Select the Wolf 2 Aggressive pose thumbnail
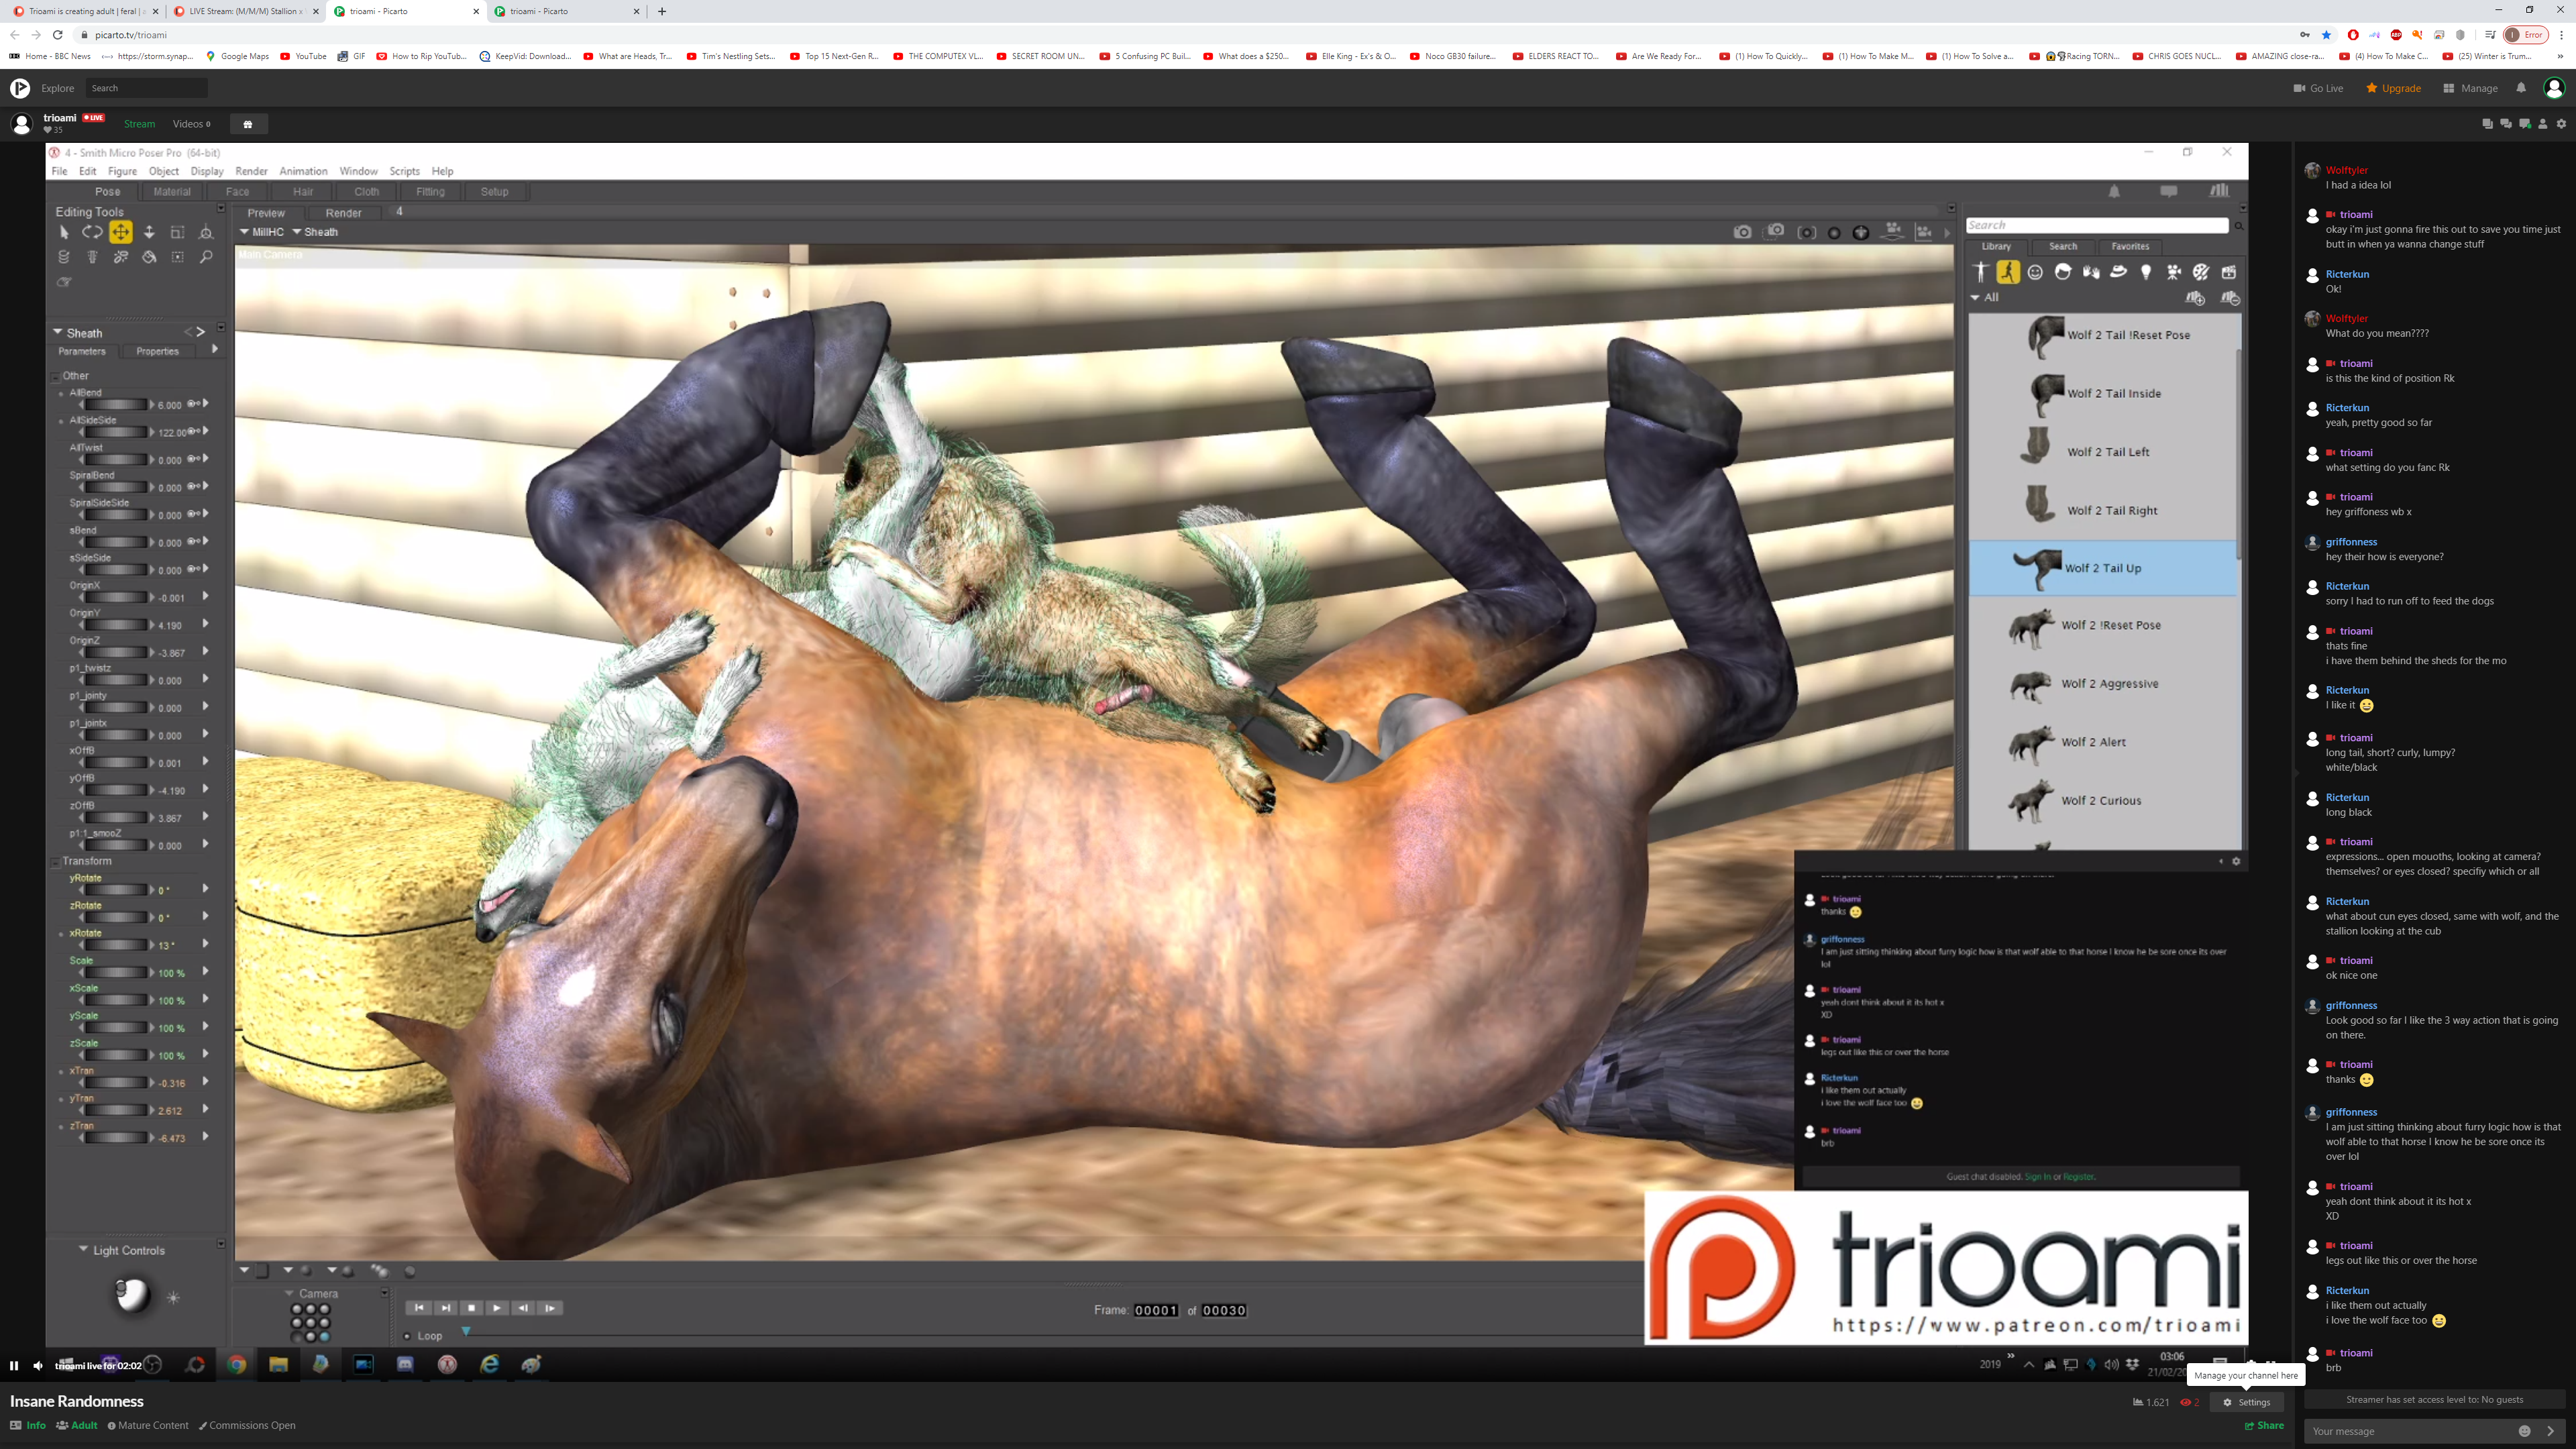The image size is (2576, 1449). point(2030,685)
